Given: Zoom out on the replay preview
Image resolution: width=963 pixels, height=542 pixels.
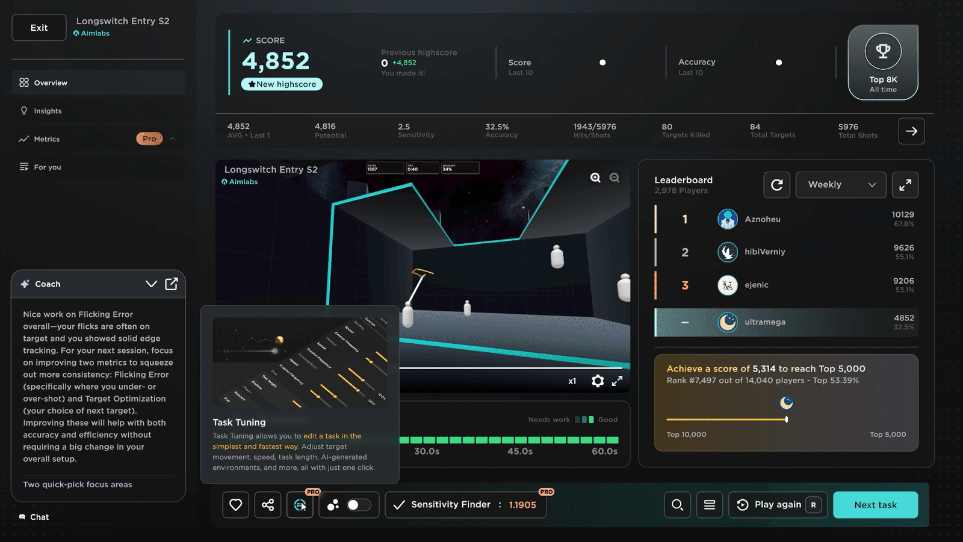Looking at the screenshot, I should tap(615, 178).
